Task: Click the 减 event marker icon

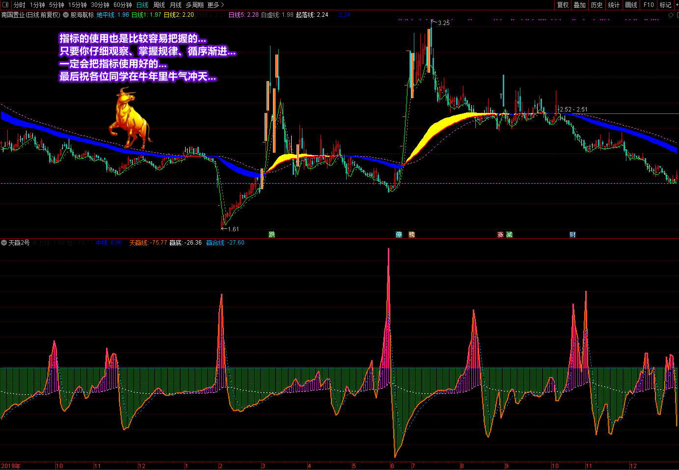Action: tap(509, 235)
